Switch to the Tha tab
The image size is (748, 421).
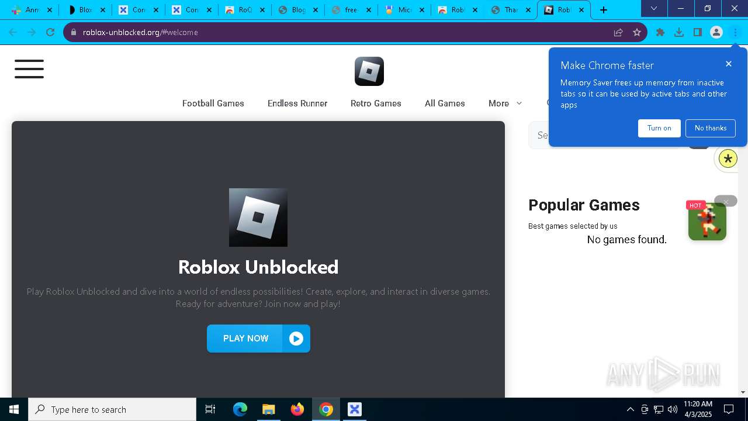pyautogui.click(x=510, y=10)
